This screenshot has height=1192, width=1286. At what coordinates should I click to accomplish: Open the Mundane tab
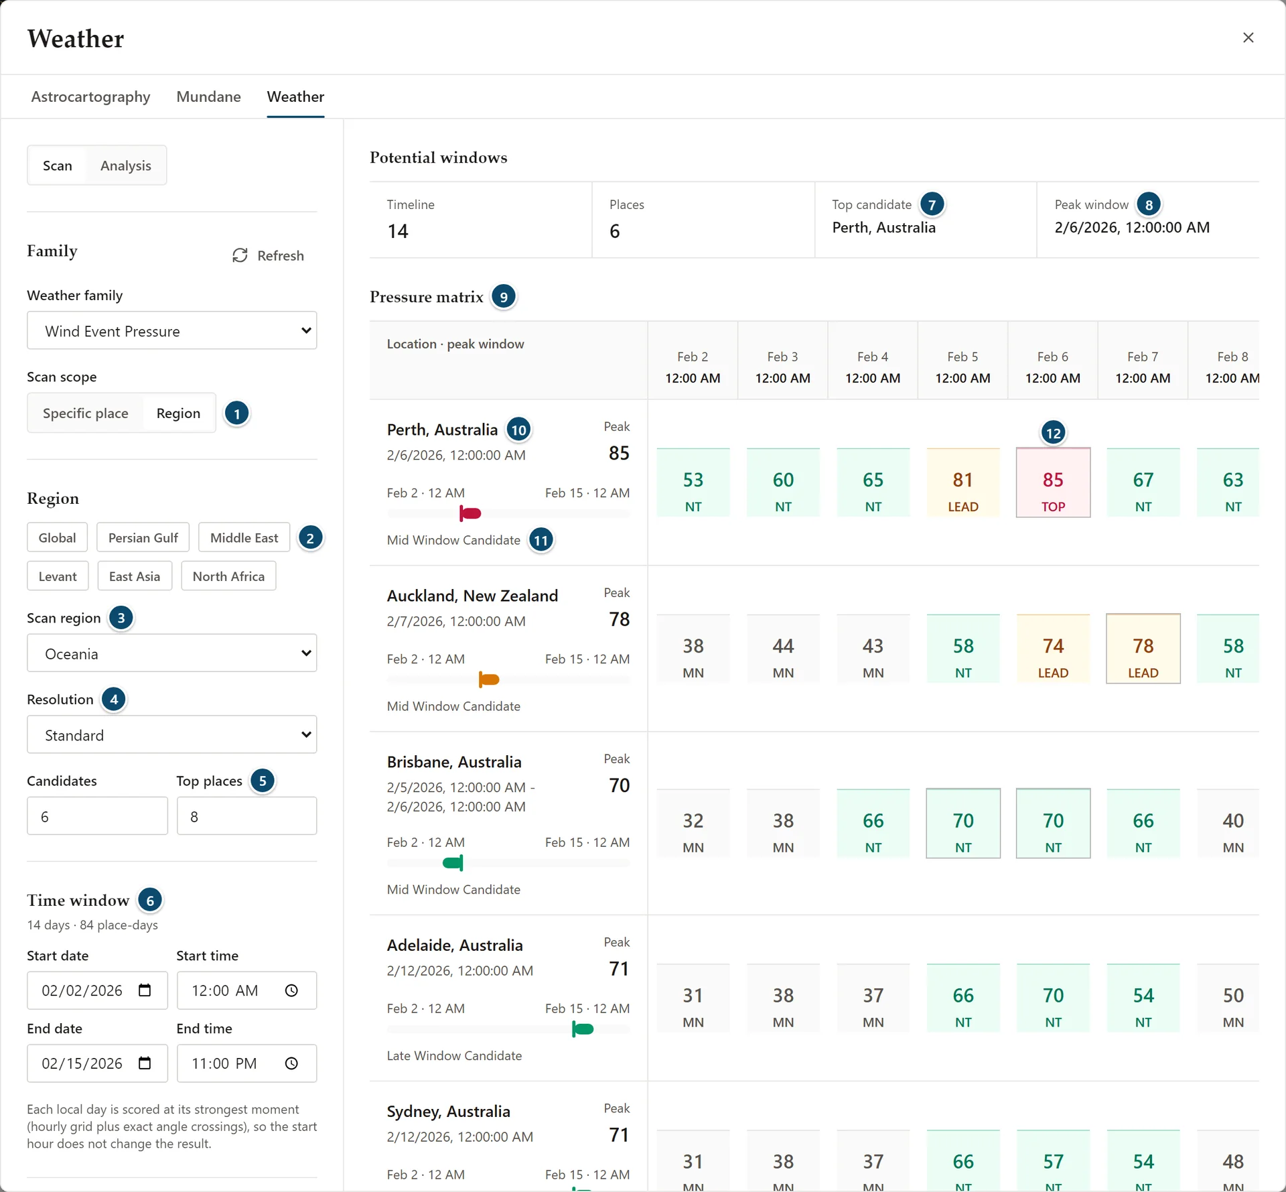209,96
